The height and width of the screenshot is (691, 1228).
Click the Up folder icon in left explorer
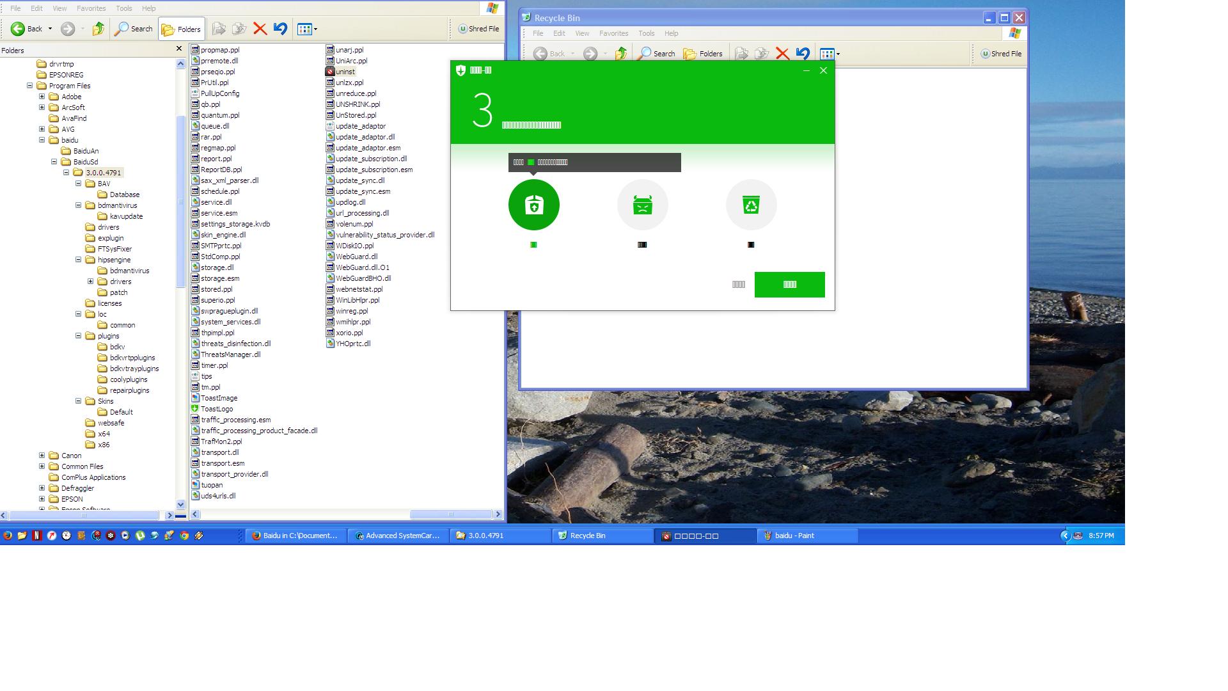(98, 29)
